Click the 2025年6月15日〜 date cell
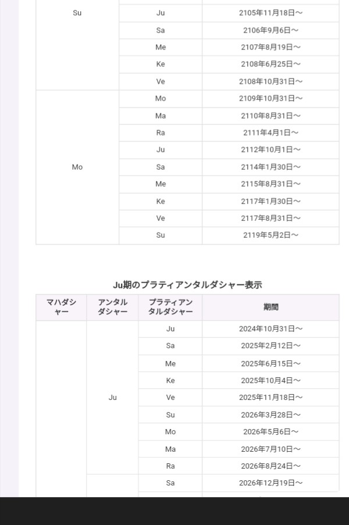This screenshot has height=525, width=349. (270, 363)
